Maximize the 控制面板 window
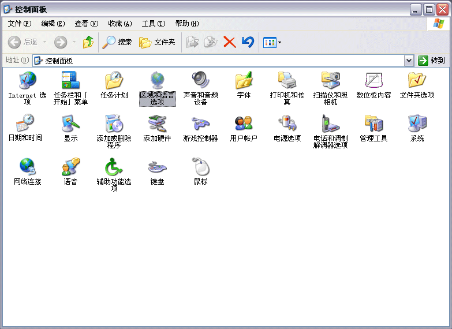452x329 pixels. 429,9
